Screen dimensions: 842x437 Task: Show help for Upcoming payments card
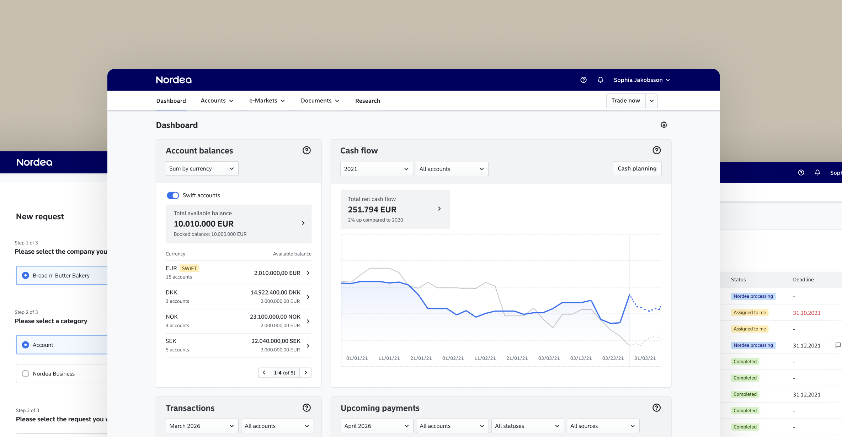point(657,408)
